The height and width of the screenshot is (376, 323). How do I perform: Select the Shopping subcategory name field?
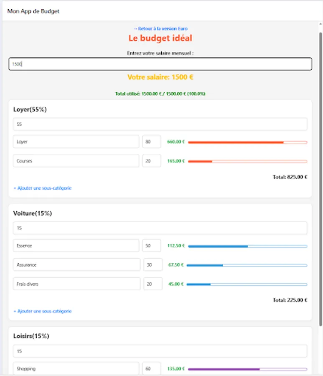[77, 368]
